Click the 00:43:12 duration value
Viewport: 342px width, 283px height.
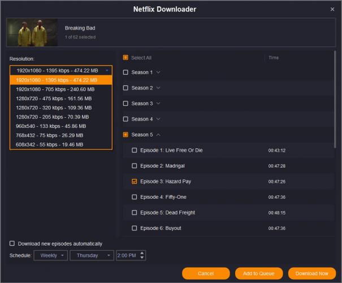pyautogui.click(x=277, y=151)
